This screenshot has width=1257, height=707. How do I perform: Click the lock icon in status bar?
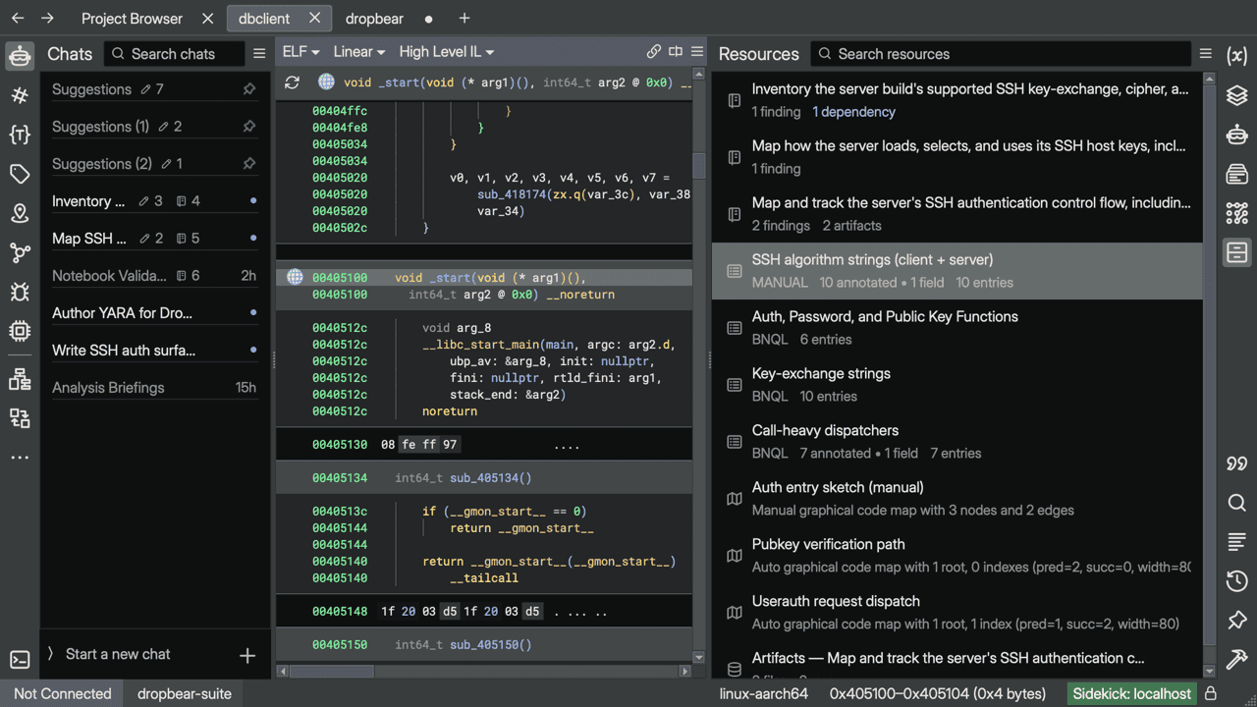(x=1211, y=693)
